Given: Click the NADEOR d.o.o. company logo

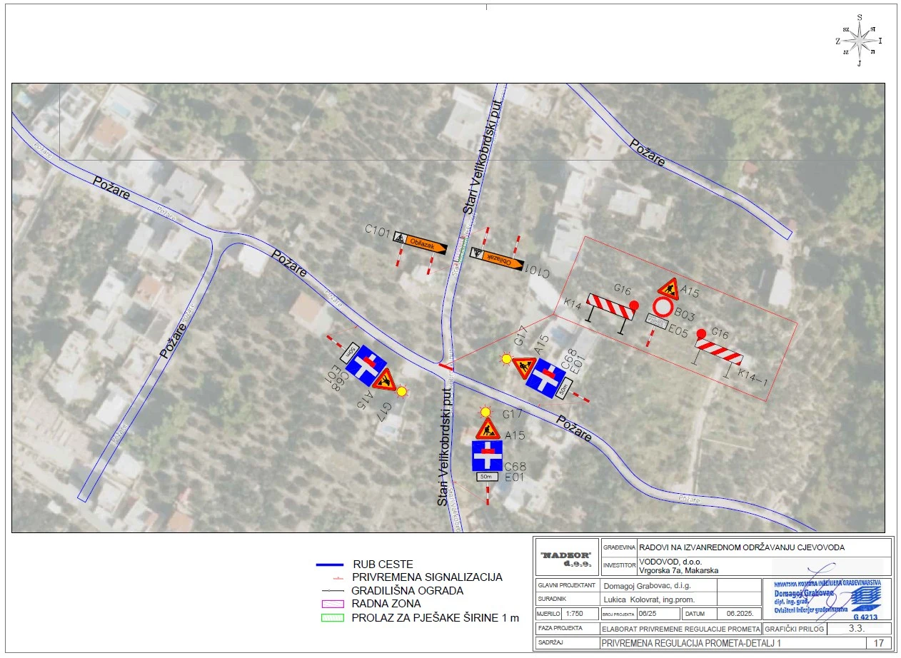Looking at the screenshot, I should point(566,558).
